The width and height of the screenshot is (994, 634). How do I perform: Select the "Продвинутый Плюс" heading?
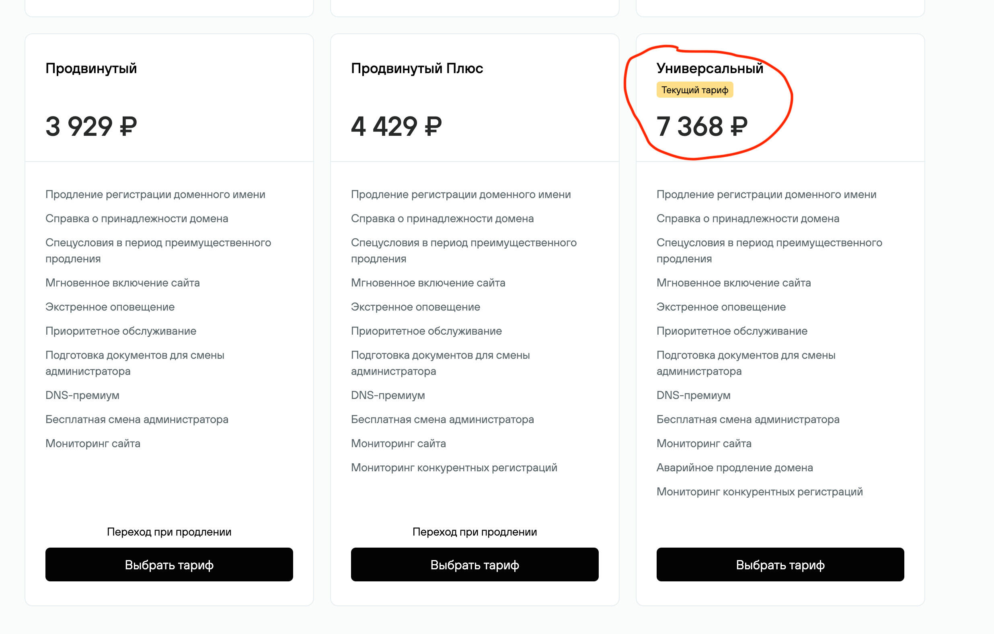coord(417,68)
